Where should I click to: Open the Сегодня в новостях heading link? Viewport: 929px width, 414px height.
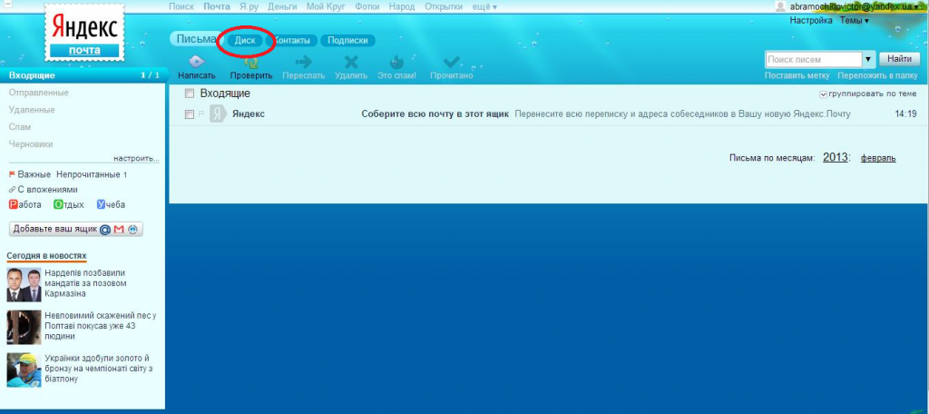point(47,256)
